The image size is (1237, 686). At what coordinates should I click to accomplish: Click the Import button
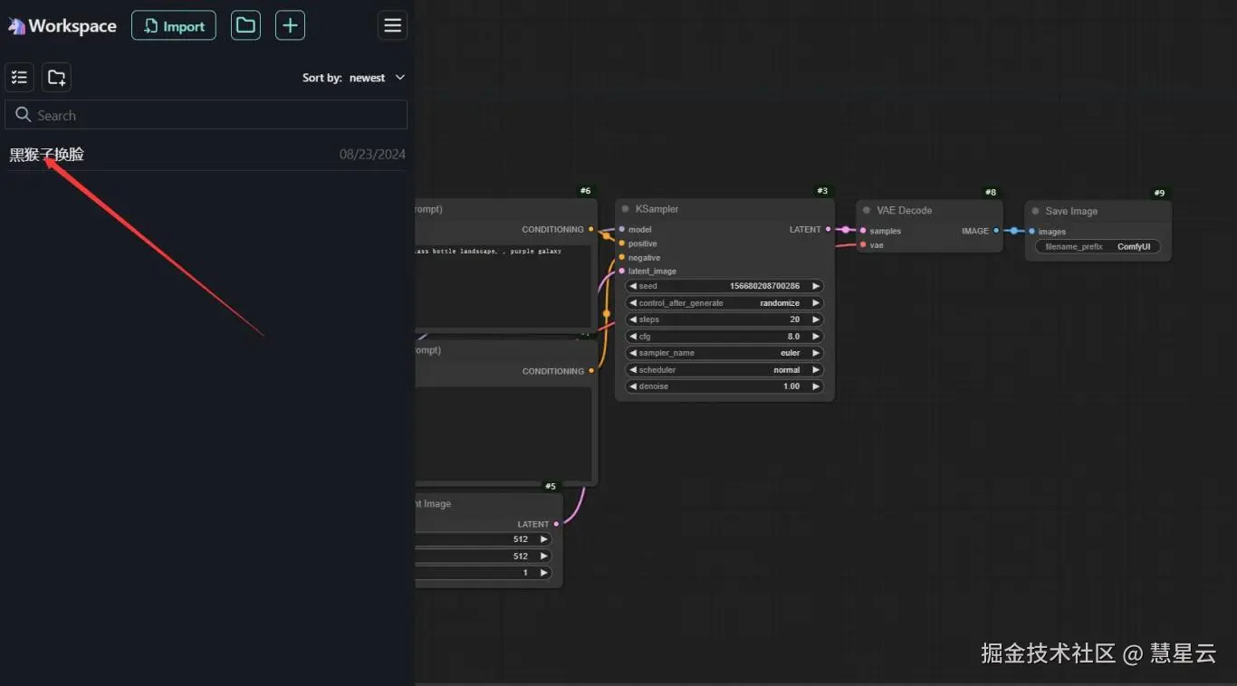click(x=174, y=25)
